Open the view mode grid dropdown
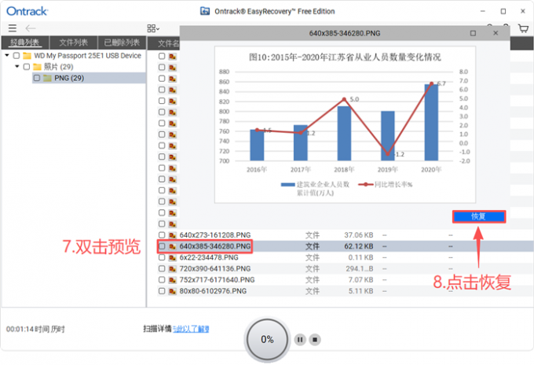This screenshot has width=534, height=365. [x=153, y=28]
